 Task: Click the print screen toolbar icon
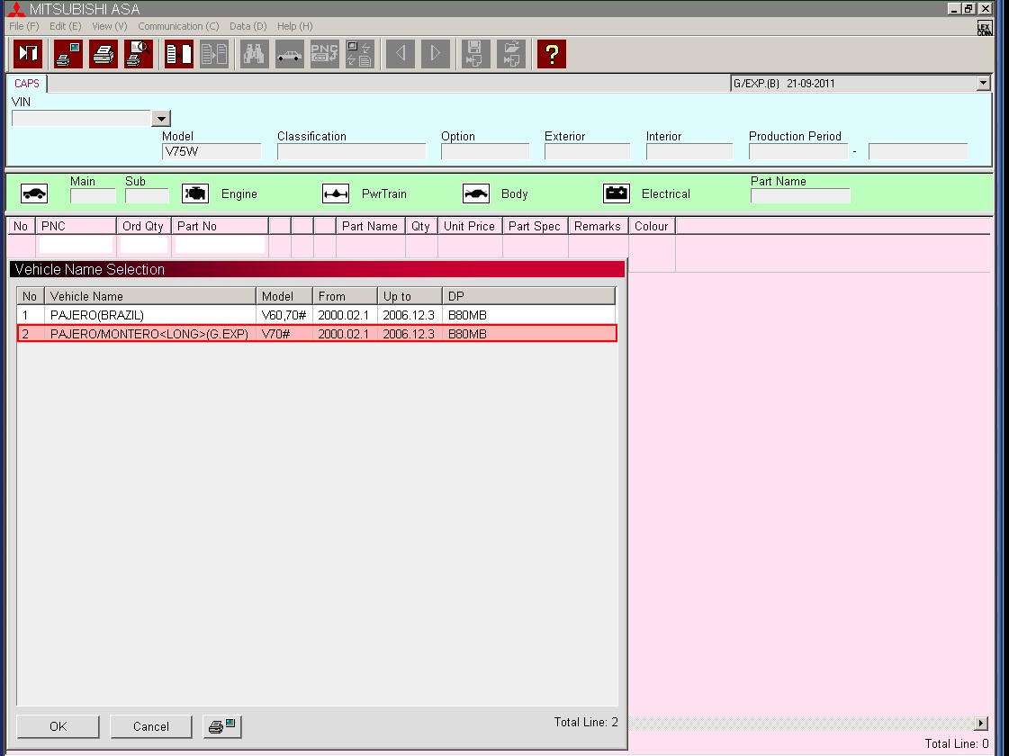[x=68, y=54]
